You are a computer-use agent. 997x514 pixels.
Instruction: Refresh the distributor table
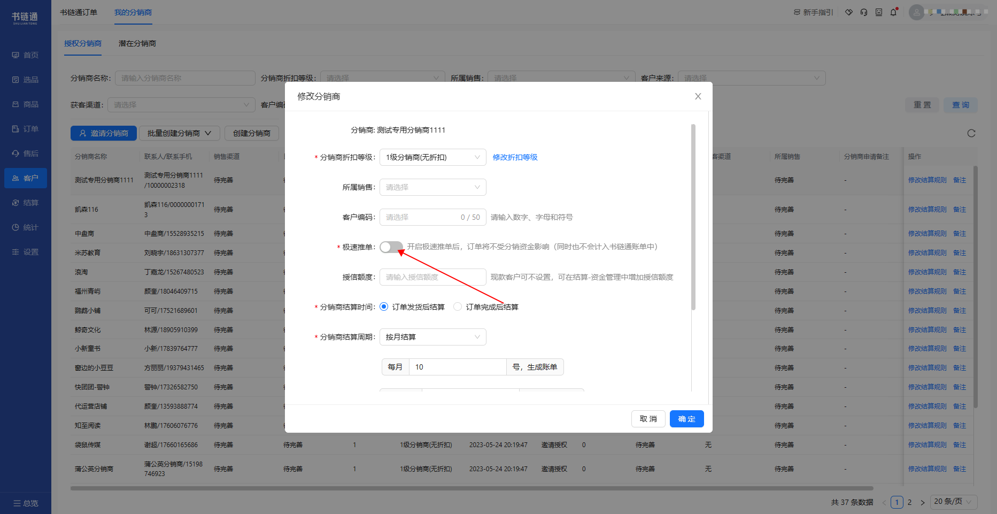point(971,133)
